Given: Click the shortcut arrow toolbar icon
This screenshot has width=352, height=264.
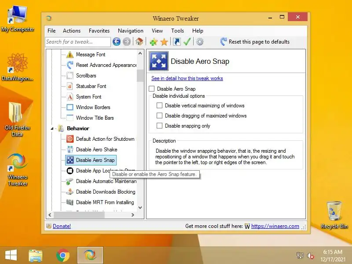Looking at the screenshot, I should click(177, 42).
